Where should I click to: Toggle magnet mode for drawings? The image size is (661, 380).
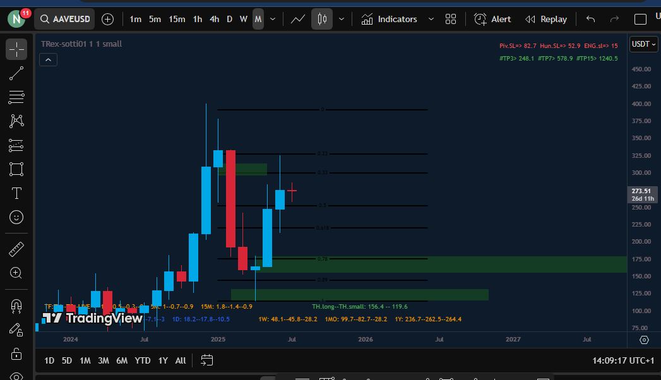pos(16,306)
